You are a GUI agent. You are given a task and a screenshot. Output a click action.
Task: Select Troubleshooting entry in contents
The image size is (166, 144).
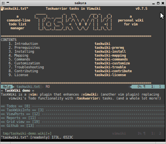click(29, 67)
